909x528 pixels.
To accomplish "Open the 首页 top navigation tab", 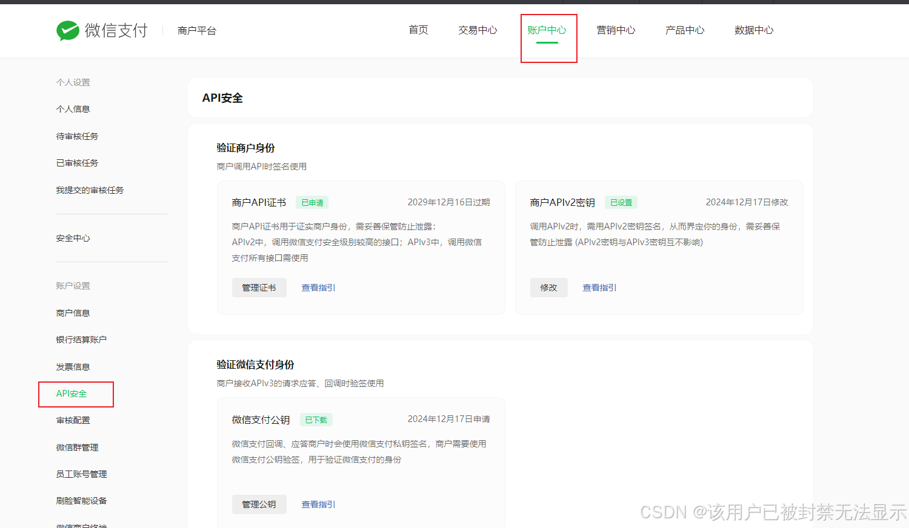I will [419, 30].
